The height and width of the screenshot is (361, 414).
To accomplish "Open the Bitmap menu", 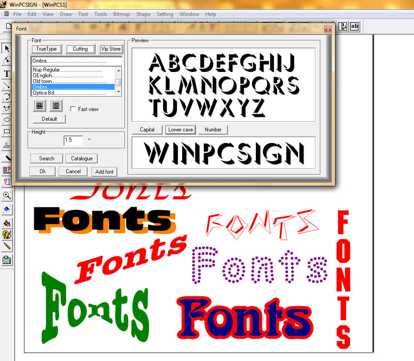I will coord(121,14).
